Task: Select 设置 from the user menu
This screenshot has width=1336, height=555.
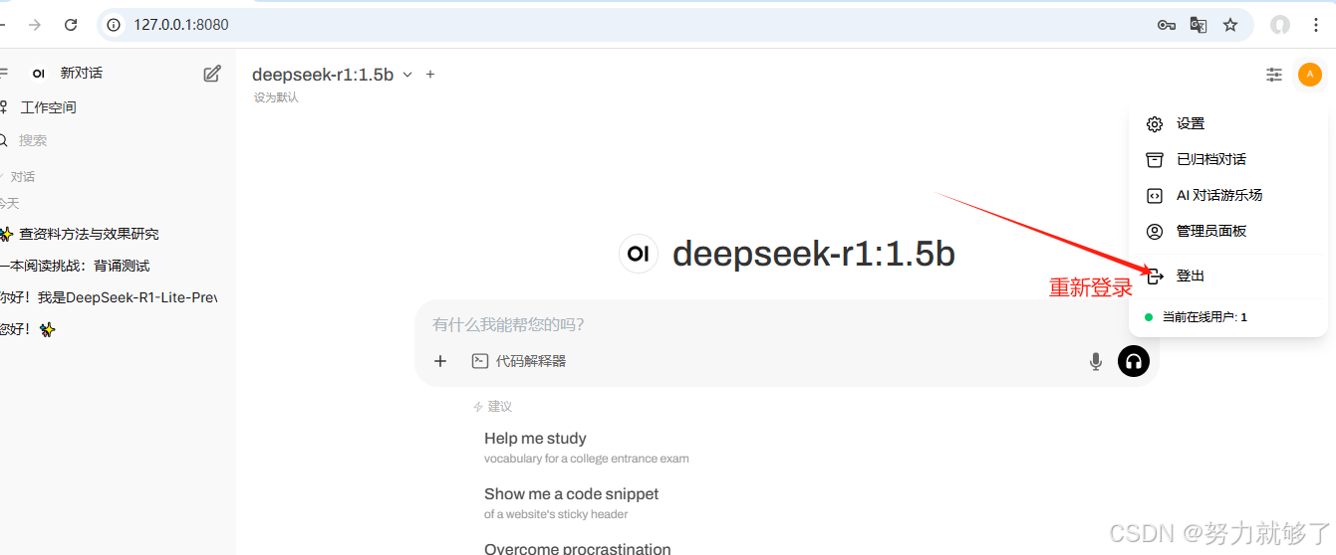Action: (x=1227, y=124)
